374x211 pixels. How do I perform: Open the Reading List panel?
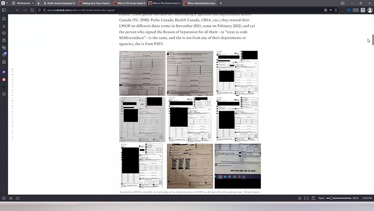coord(4,62)
